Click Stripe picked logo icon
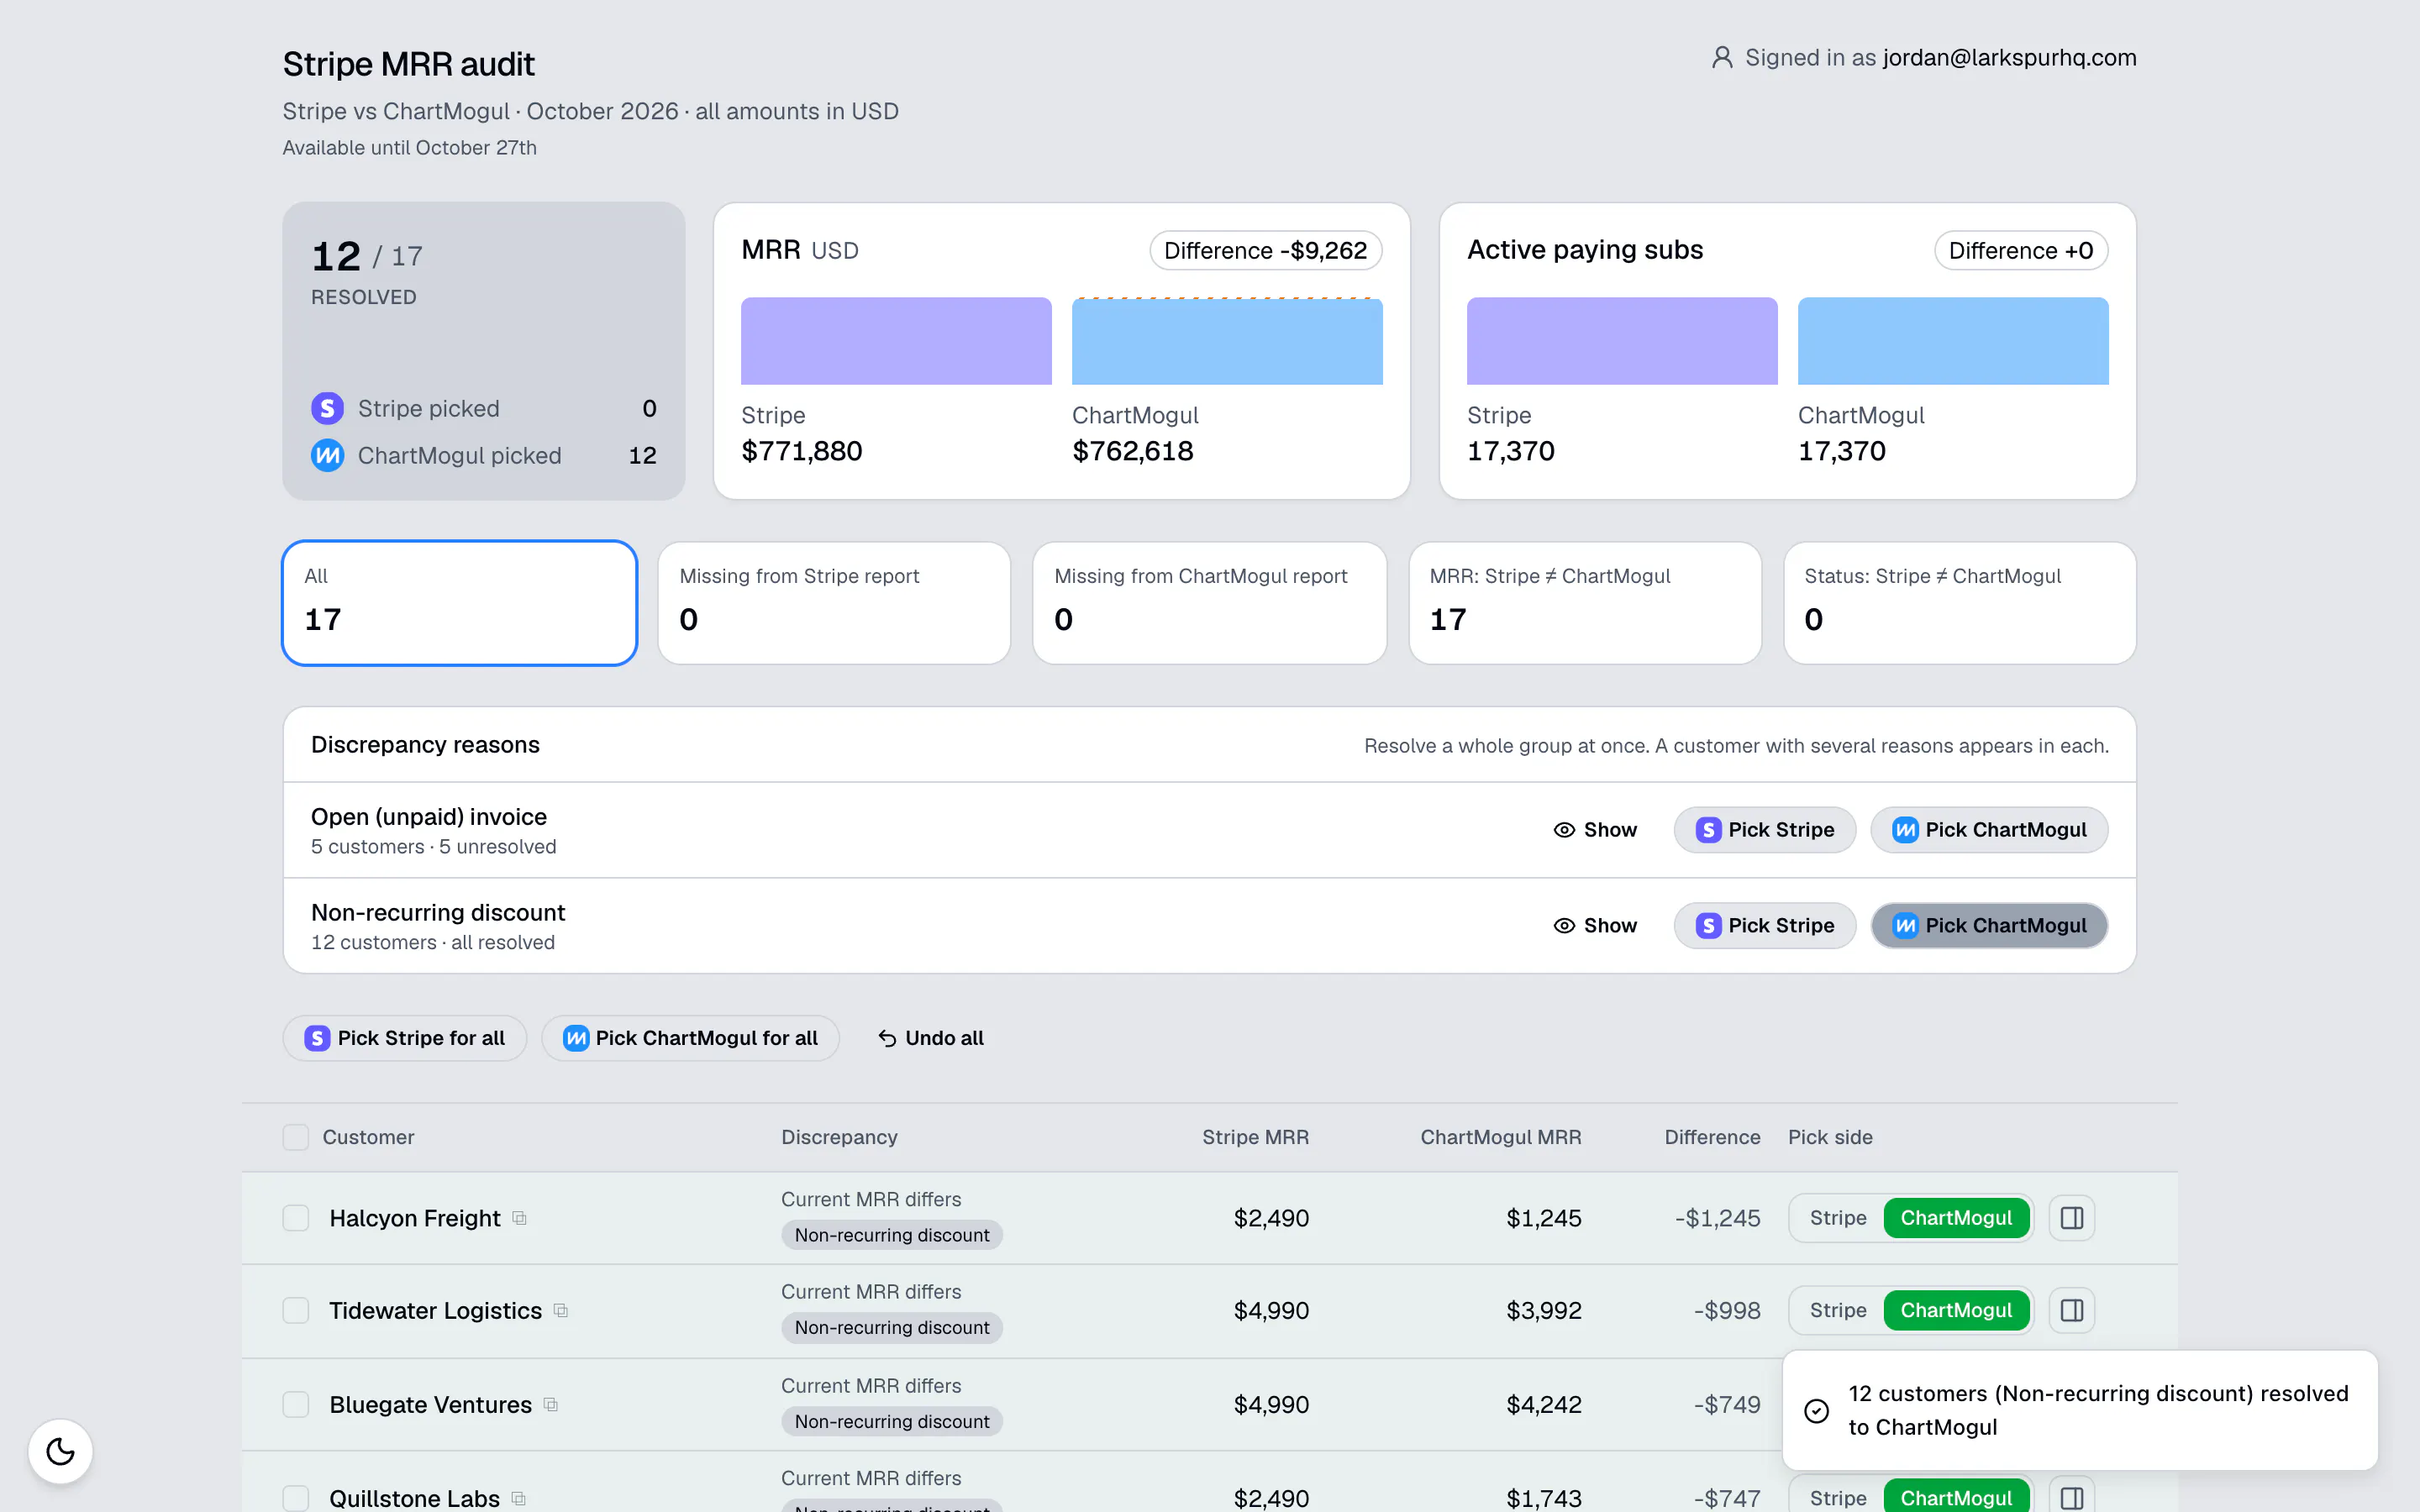 point(327,408)
